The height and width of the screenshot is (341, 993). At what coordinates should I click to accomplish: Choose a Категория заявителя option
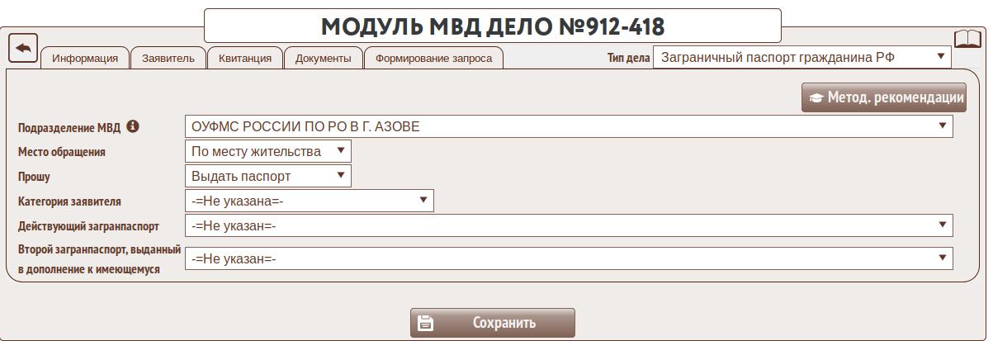(x=309, y=201)
